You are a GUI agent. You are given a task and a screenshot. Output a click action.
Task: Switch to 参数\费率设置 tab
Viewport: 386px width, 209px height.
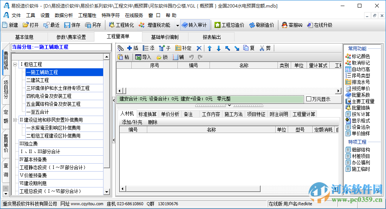[x=71, y=37]
